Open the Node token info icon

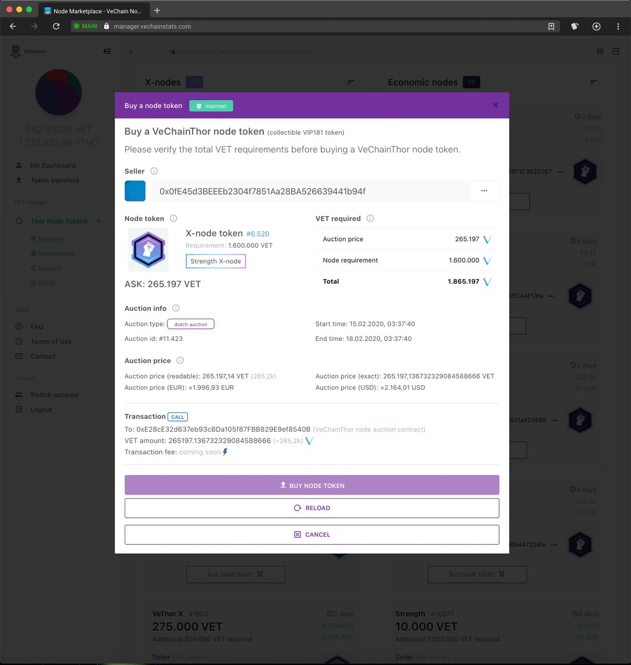[173, 218]
